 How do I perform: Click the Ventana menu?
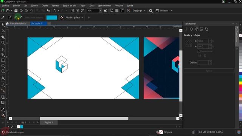[x=119, y=6]
